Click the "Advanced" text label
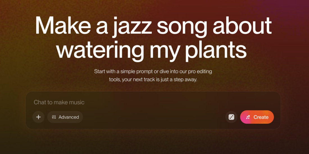This screenshot has width=309, height=154. [x=69, y=117]
